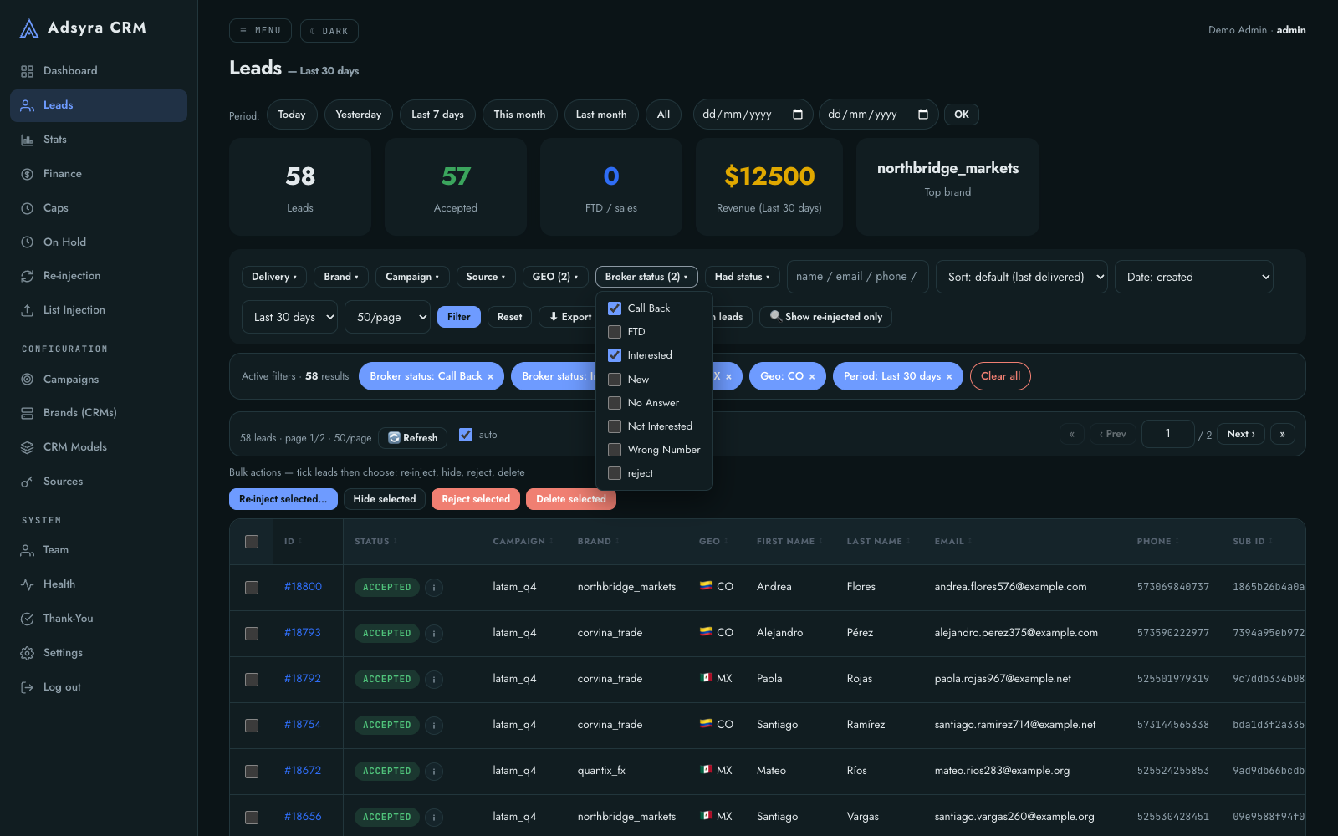Click the Brands (CRMs) server icon

click(x=27, y=413)
